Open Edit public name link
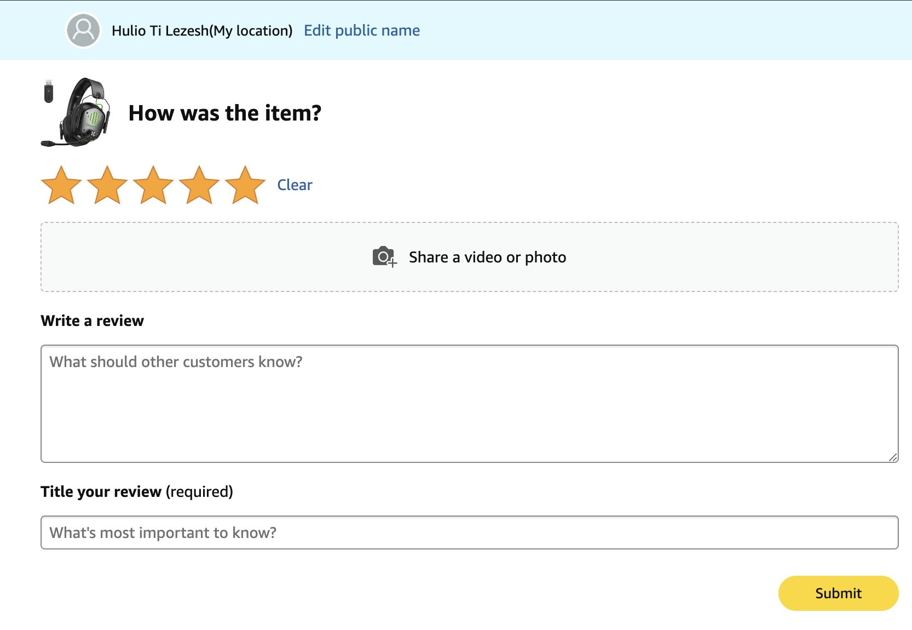Viewport: 912px width, 630px height. coord(362,30)
